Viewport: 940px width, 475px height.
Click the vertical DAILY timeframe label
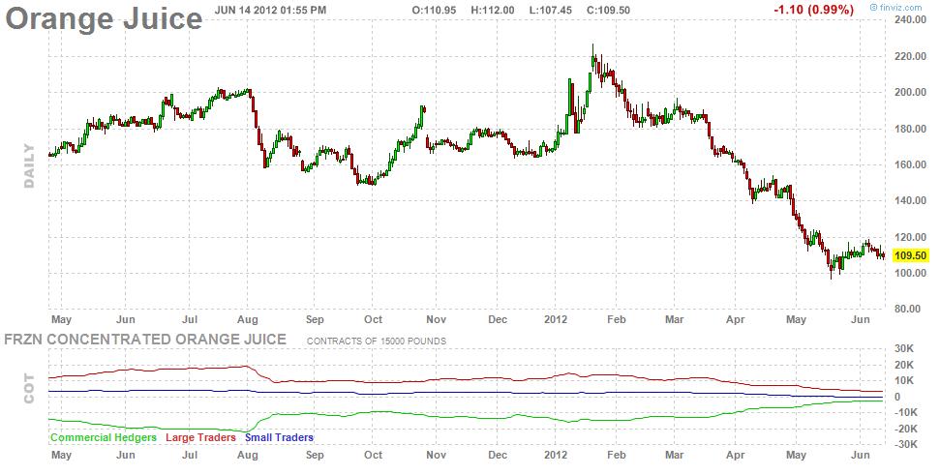[x=29, y=166]
